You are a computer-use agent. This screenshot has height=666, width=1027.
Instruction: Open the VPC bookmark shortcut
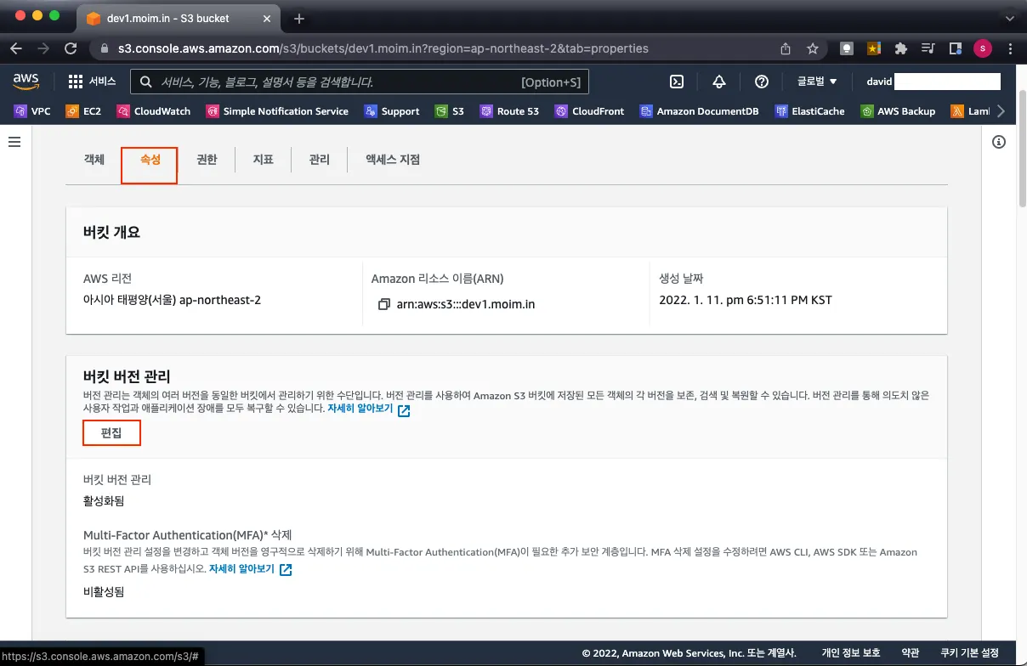tap(32, 111)
